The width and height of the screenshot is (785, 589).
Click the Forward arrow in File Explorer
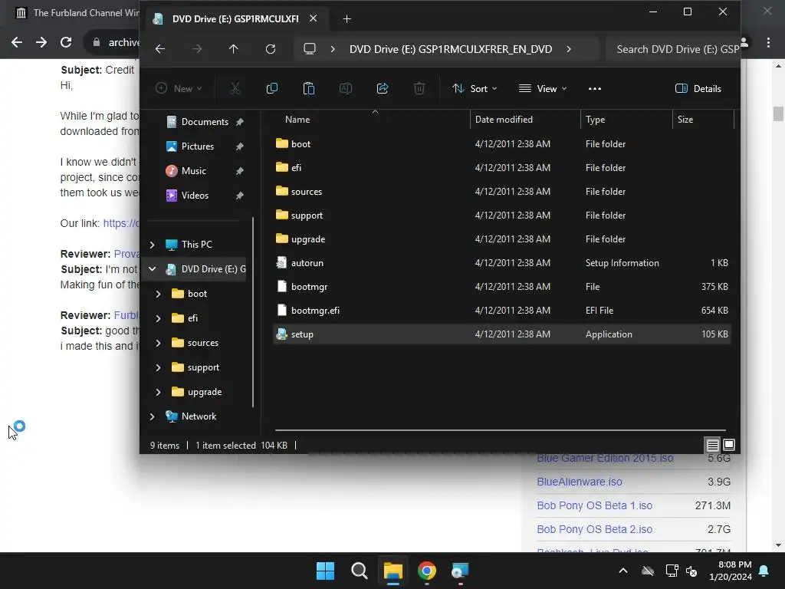click(x=197, y=49)
